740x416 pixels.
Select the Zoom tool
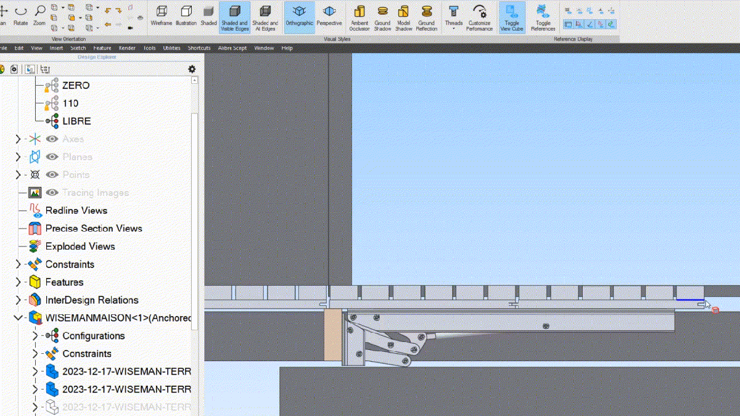[39, 15]
